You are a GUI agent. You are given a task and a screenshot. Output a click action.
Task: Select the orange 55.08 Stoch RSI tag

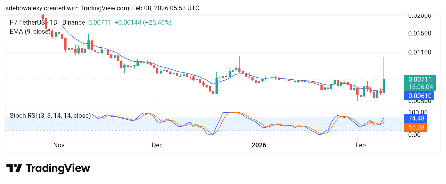(x=415, y=127)
